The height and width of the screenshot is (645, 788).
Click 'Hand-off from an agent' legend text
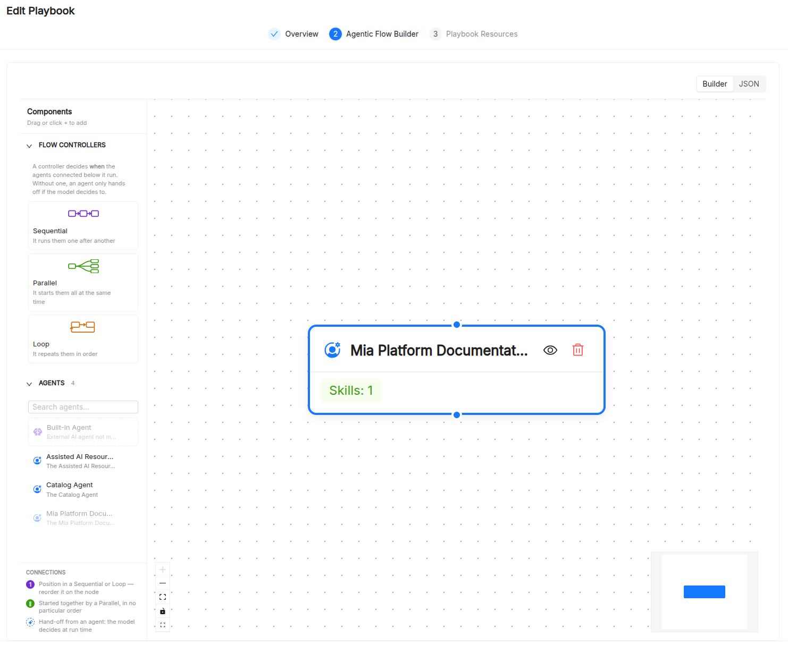[x=87, y=626]
